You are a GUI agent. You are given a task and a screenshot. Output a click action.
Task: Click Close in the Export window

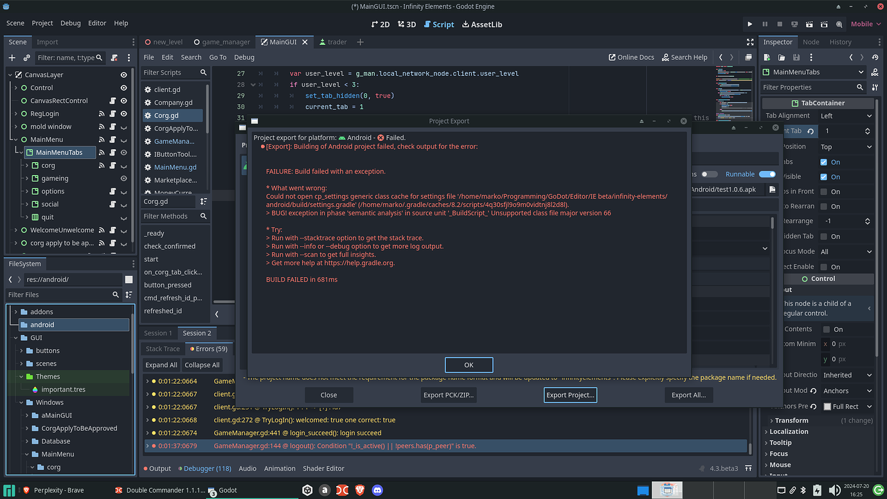point(329,395)
